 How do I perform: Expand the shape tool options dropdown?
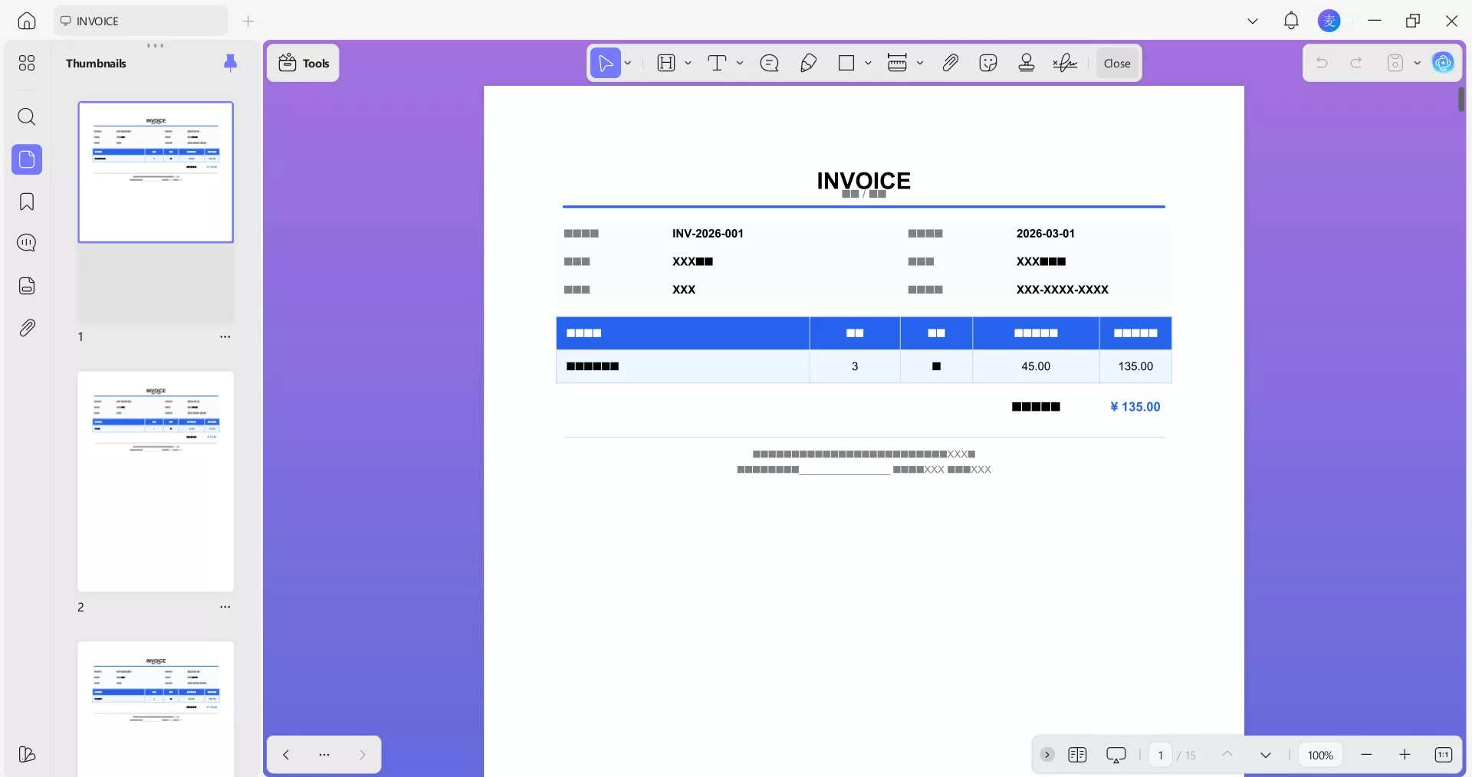click(x=868, y=63)
